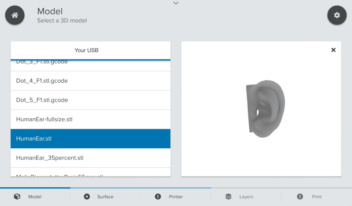Click the Layers stack icon
352x206 pixels.
point(229,197)
